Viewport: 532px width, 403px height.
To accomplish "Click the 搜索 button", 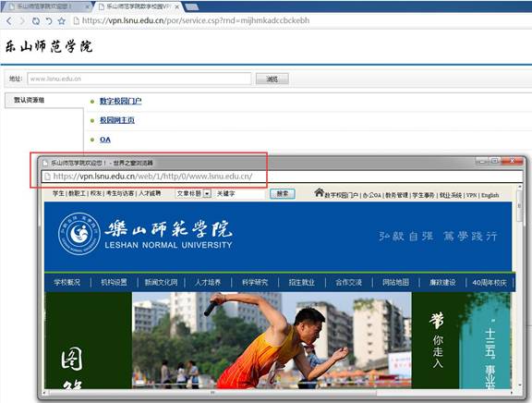I will [283, 193].
